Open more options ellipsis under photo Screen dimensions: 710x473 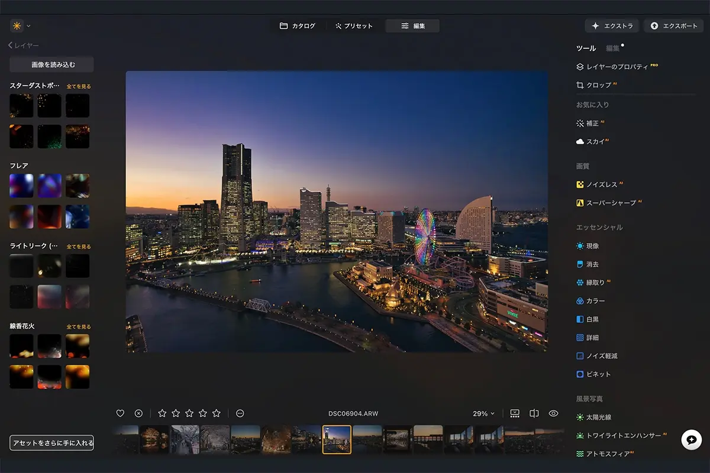[x=240, y=413]
